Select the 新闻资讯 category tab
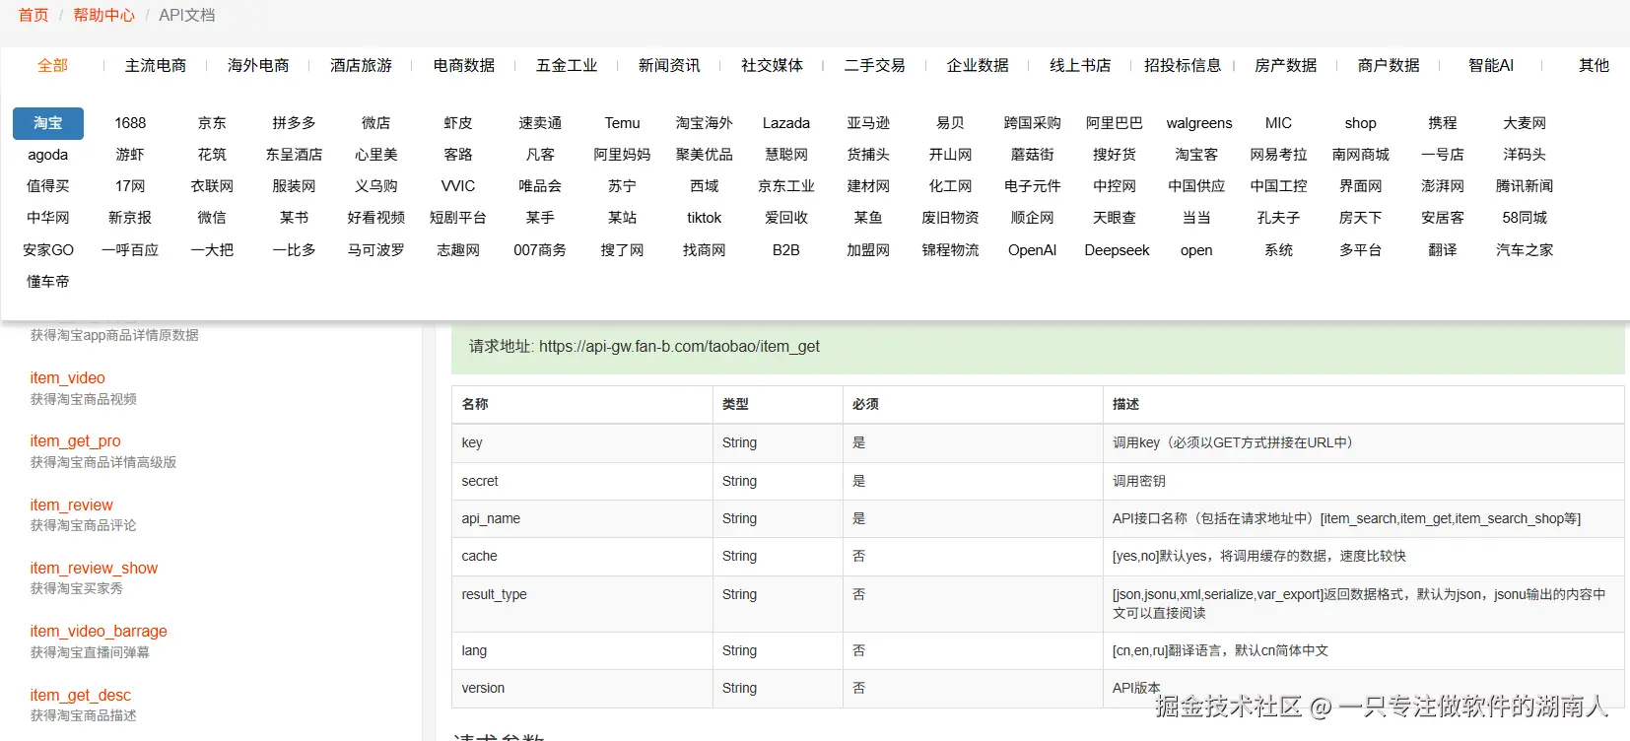The image size is (1630, 741). (x=669, y=65)
